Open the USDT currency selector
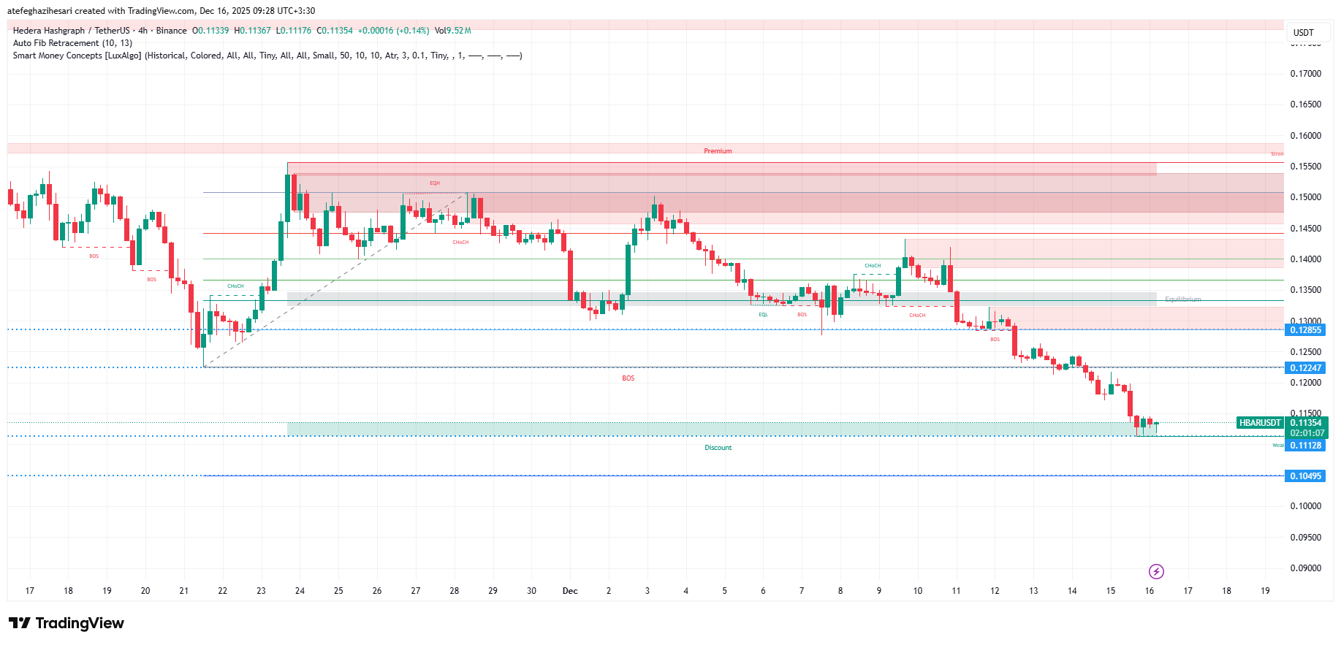Viewport: 1341px width, 645px height. [x=1304, y=33]
